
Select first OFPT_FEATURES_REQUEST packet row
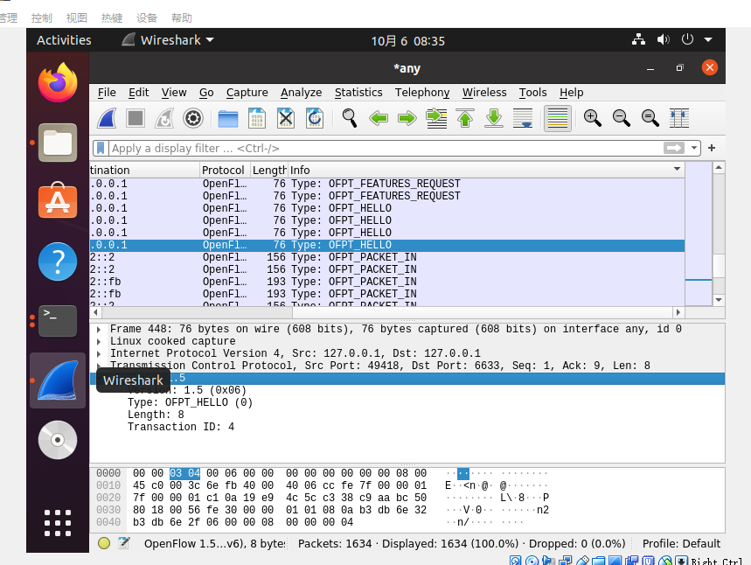pos(387,184)
